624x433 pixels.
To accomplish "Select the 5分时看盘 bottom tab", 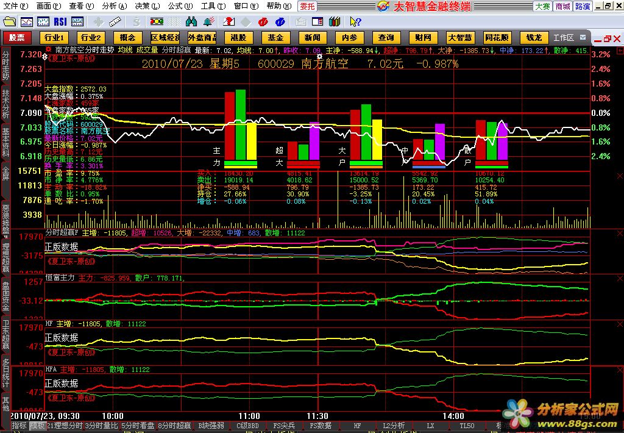I will [138, 426].
